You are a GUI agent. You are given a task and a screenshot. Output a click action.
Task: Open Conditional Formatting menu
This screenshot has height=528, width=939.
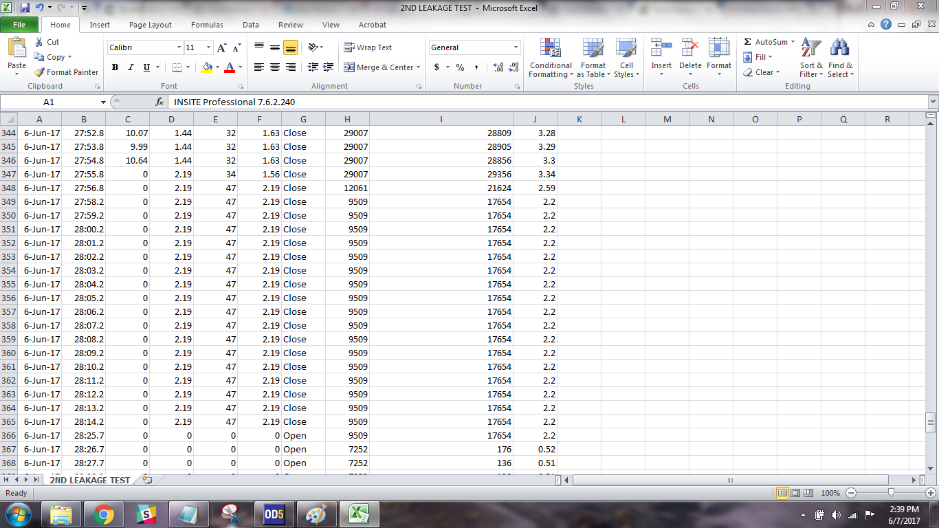(551, 58)
